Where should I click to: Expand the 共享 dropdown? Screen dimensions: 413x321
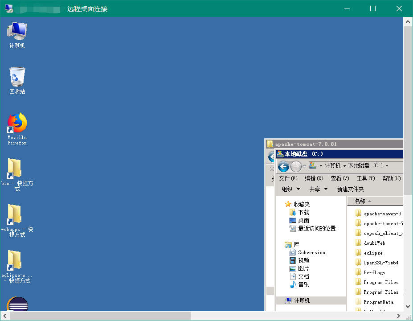click(318, 189)
